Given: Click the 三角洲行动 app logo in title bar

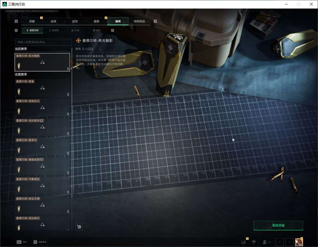Looking at the screenshot, I should point(4,4).
